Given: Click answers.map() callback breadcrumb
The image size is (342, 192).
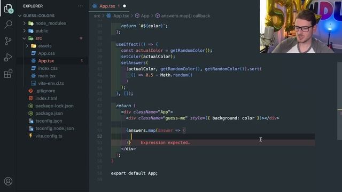Looking at the screenshot, I should [x=185, y=16].
